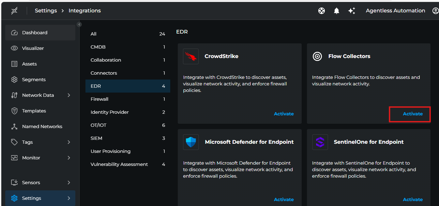Screen dimensions: 439x206
Task: Click the user profile icon
Action: (x=436, y=10)
